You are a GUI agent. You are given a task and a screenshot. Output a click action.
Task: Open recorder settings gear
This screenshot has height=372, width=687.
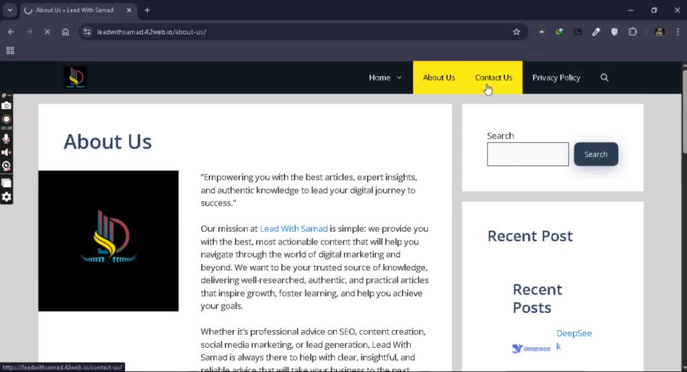click(6, 197)
